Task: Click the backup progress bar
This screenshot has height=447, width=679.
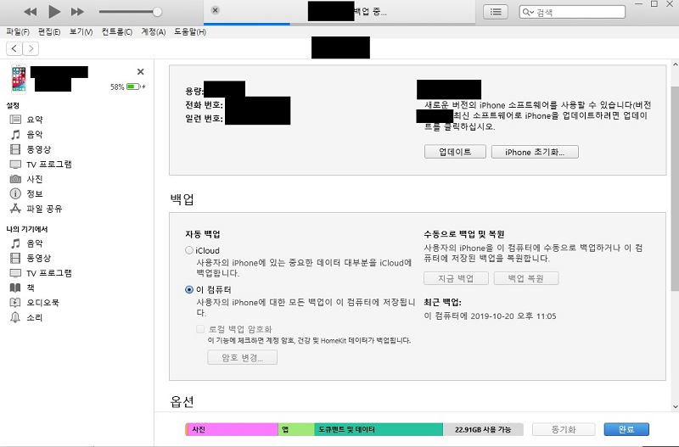Action: tap(340, 24)
